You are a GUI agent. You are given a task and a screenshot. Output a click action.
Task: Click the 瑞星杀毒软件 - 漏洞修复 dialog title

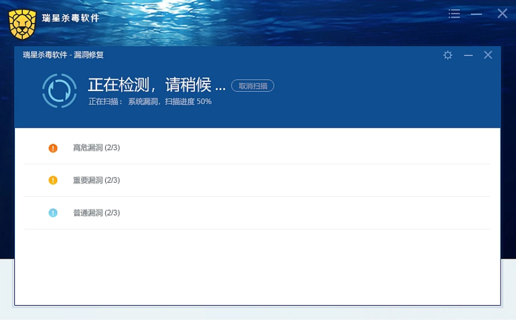click(63, 55)
